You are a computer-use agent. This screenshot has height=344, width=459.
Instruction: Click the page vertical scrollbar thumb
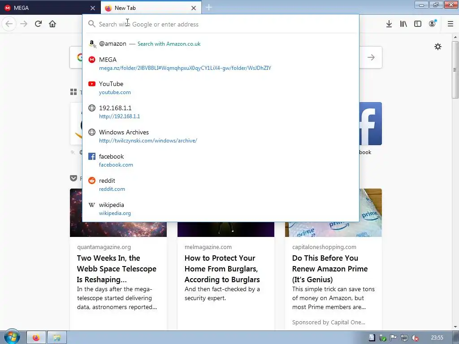click(455, 70)
